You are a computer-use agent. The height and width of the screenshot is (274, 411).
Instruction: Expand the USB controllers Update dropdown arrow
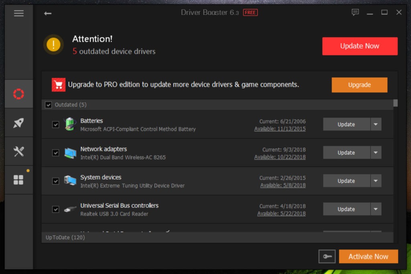376,209
